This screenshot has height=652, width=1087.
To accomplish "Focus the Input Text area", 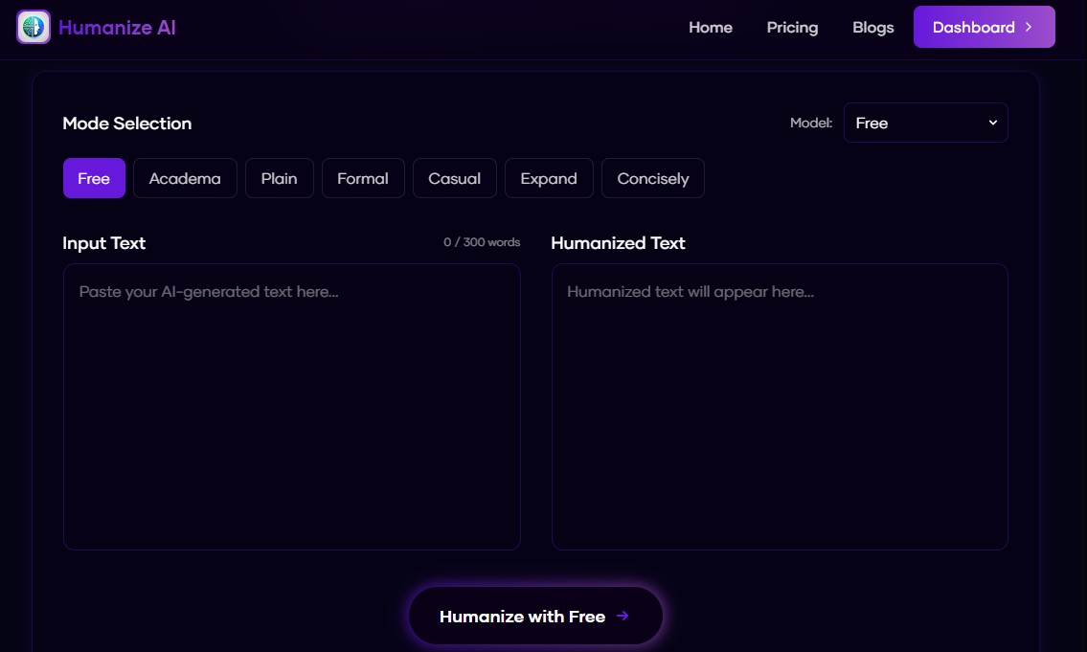I will click(291, 407).
